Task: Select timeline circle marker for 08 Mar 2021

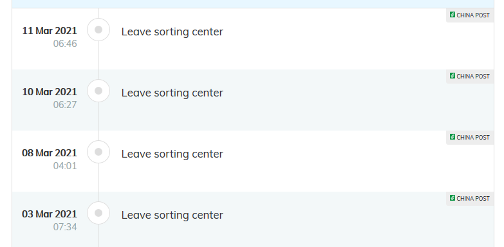Action: [x=98, y=152]
